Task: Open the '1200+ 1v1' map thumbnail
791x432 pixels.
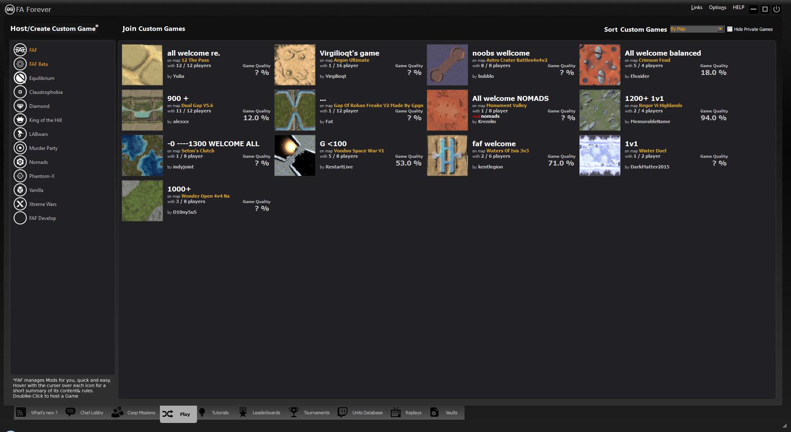Action: point(600,110)
